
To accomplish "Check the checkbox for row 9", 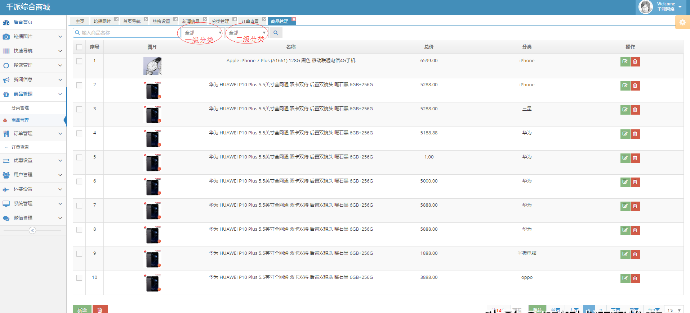I will coord(79,254).
